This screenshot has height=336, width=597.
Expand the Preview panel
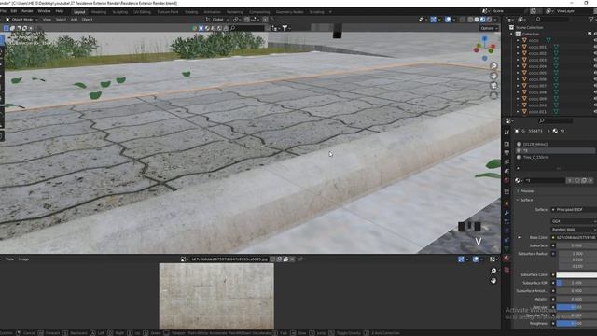(526, 191)
